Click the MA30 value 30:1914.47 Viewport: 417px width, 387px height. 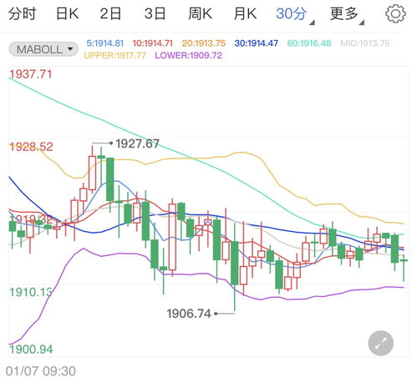257,43
